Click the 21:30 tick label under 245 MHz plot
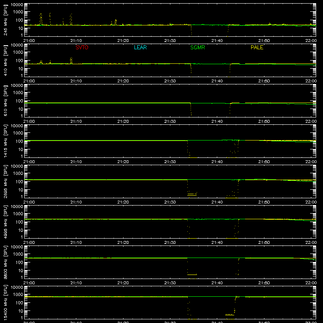 point(170,41)
